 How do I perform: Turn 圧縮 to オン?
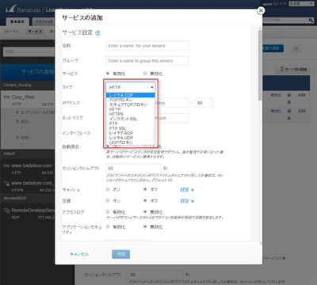[x=108, y=200]
